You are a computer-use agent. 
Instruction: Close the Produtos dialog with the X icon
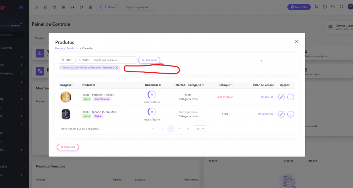pos(296,42)
